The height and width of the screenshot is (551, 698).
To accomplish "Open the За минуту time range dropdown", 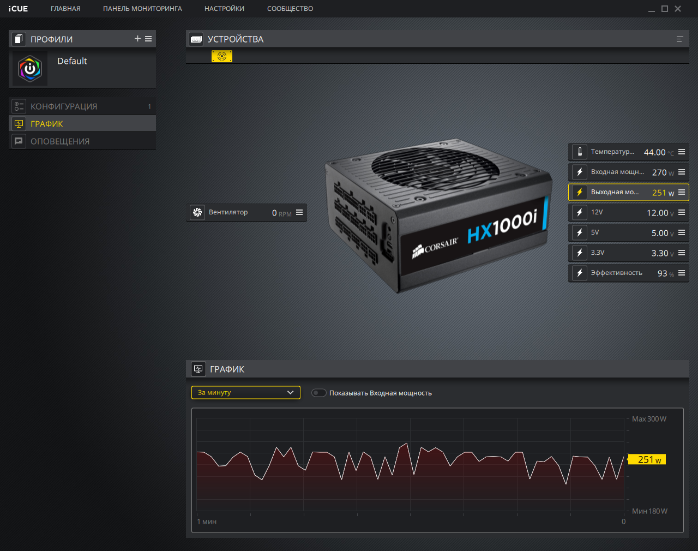I will click(x=246, y=392).
